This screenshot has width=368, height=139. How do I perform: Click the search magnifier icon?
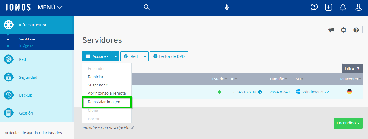coord(147,7)
